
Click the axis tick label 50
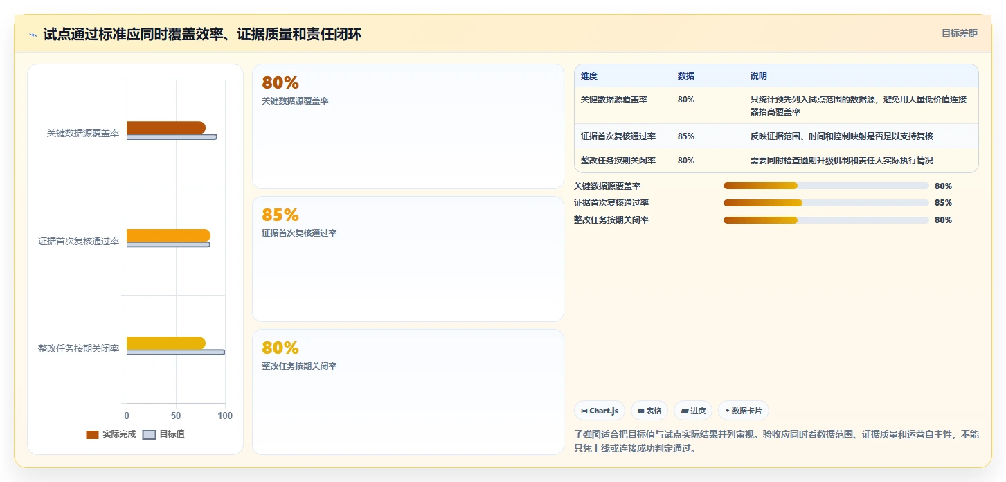pos(176,416)
